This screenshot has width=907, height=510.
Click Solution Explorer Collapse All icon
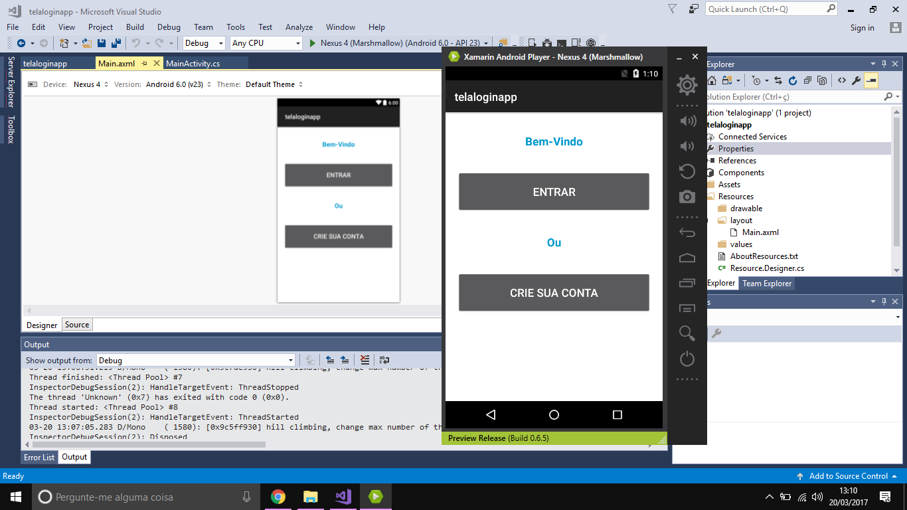point(807,80)
